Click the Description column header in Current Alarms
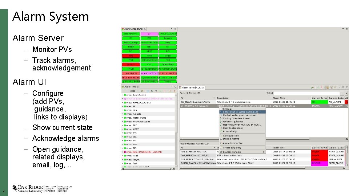The image size is (349, 196). tap(244, 98)
